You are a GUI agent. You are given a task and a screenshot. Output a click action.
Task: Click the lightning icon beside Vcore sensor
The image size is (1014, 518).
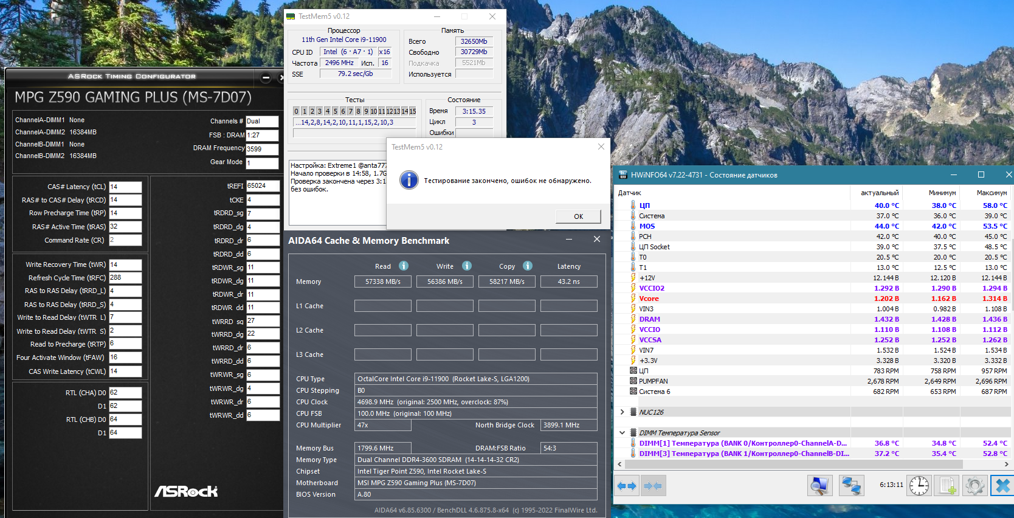tap(633, 299)
